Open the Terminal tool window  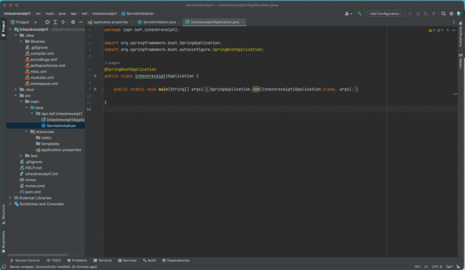pyautogui.click(x=103, y=260)
